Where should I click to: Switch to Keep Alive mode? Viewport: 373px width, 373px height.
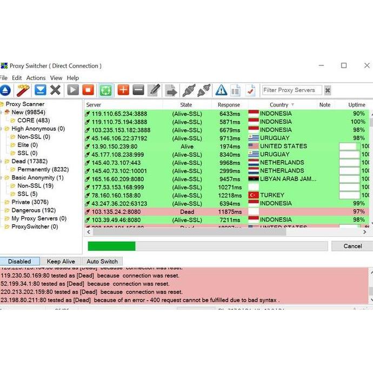coord(61,261)
